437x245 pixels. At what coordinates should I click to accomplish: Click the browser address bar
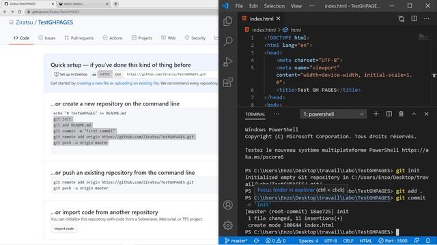[122, 12]
